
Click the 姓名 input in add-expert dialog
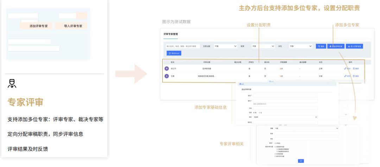pos(285,95)
